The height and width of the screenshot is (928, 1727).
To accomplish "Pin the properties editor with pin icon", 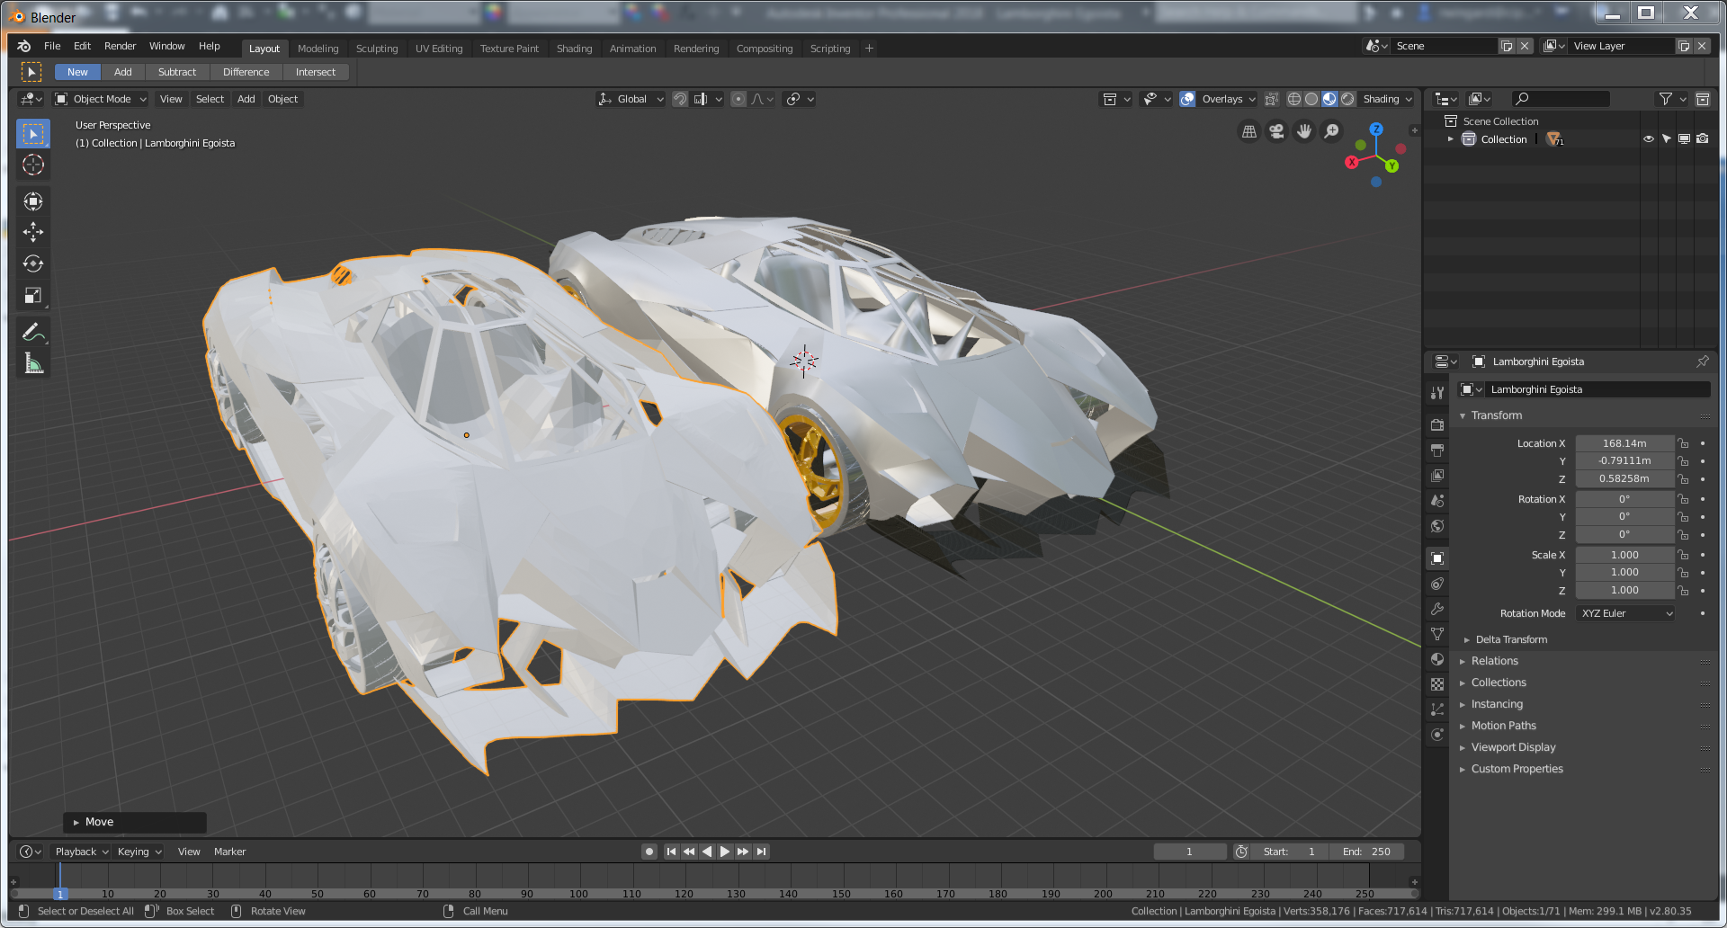I will tap(1703, 361).
